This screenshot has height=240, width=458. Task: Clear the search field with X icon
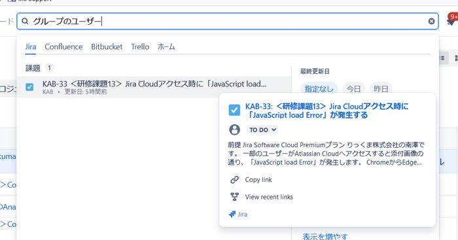coord(431,21)
